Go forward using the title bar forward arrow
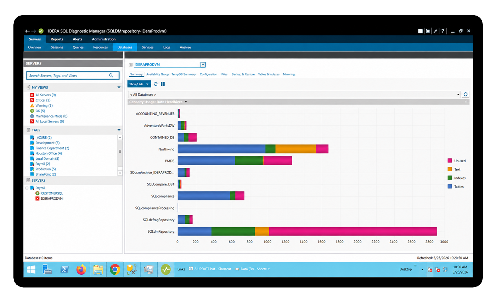Image resolution: width=496 pixels, height=302 pixels. 34,31
